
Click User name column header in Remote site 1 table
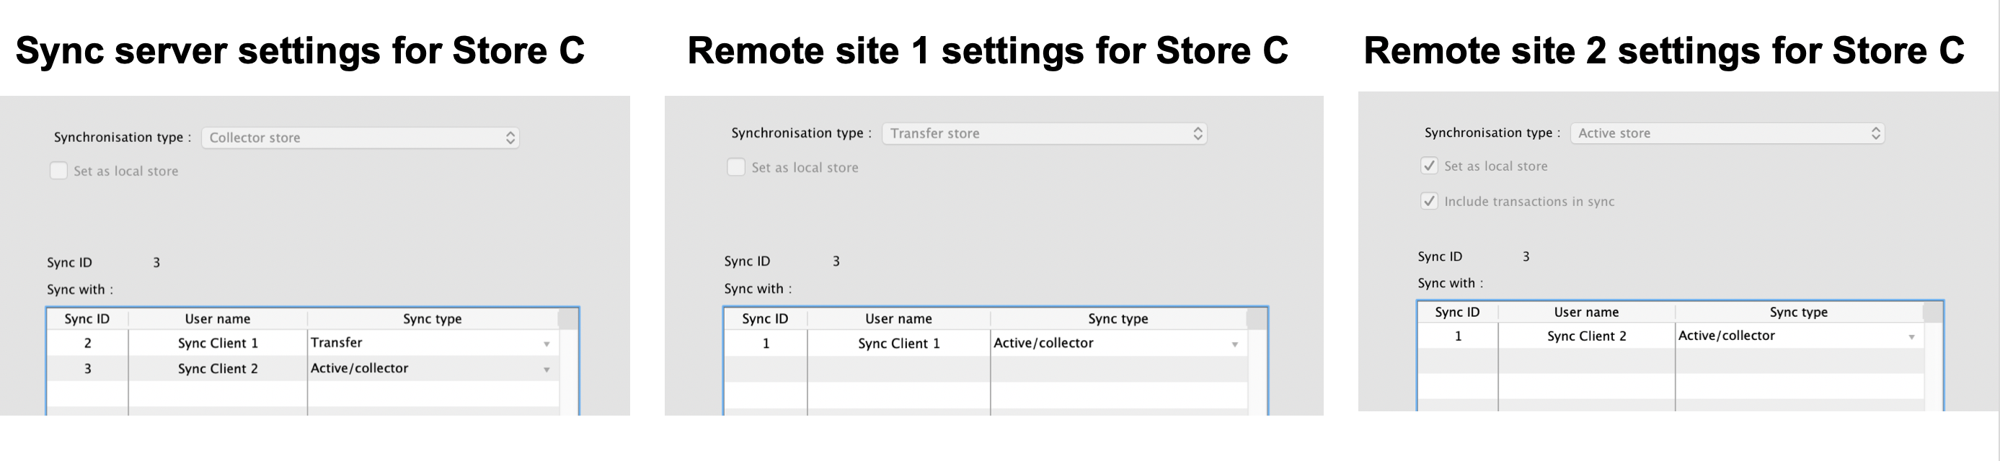tap(898, 319)
